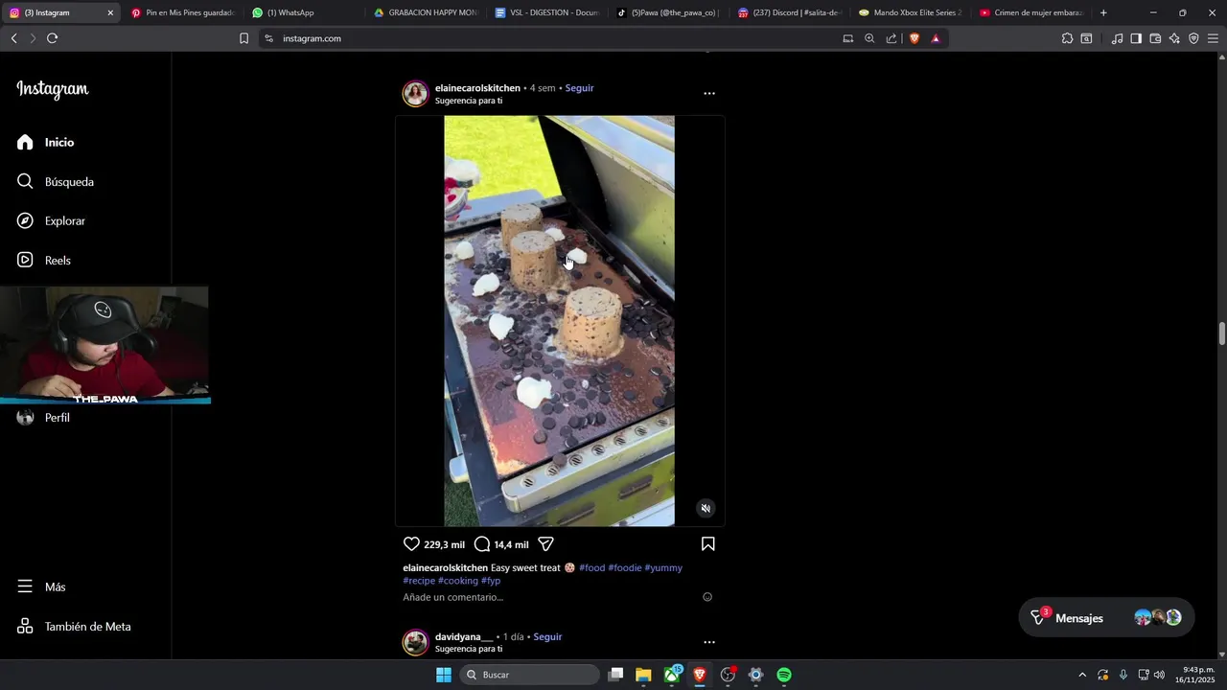
Task: Switch to VSL - DIGESTION document tab
Action: (547, 12)
